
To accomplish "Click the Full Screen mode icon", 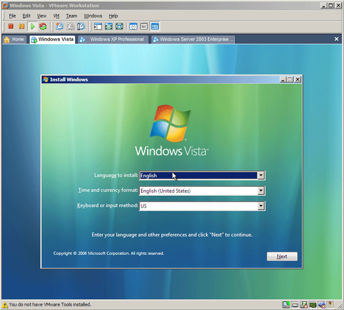I will (x=119, y=26).
